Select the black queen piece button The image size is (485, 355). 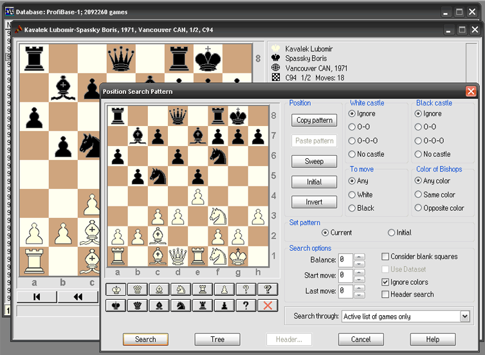[138, 305]
